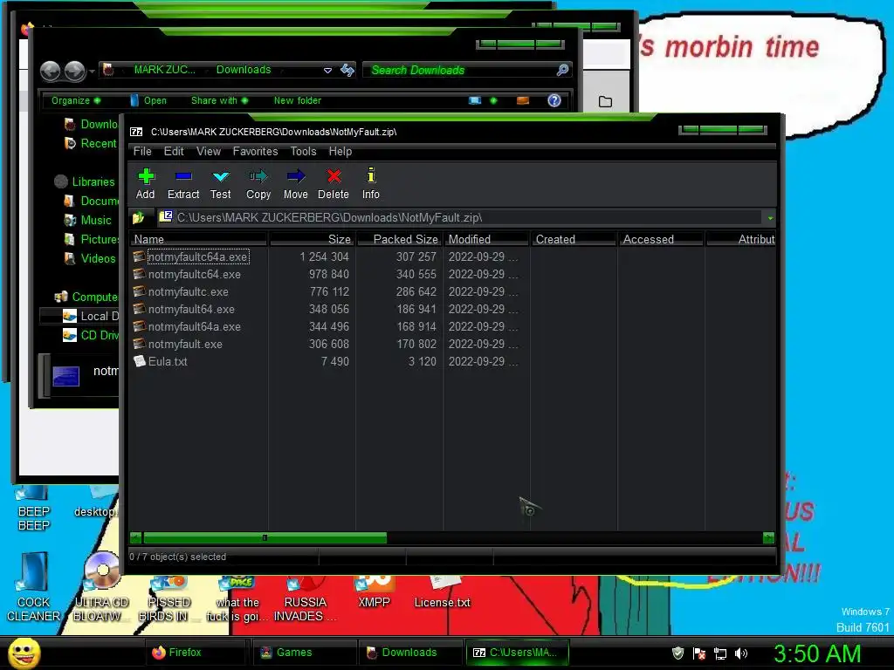Sort file list by Name column

pyautogui.click(x=198, y=239)
